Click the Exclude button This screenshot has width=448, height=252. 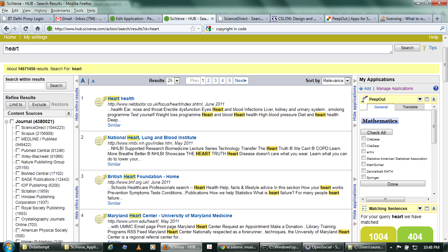39,105
